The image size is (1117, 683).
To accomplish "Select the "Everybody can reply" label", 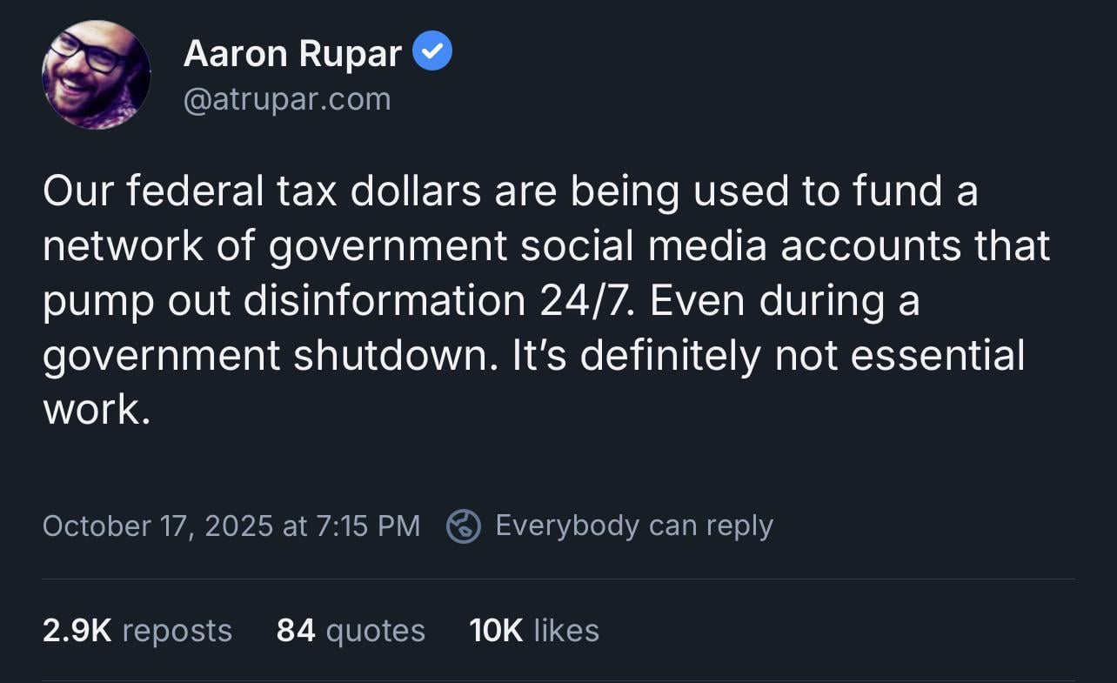I will [x=633, y=526].
